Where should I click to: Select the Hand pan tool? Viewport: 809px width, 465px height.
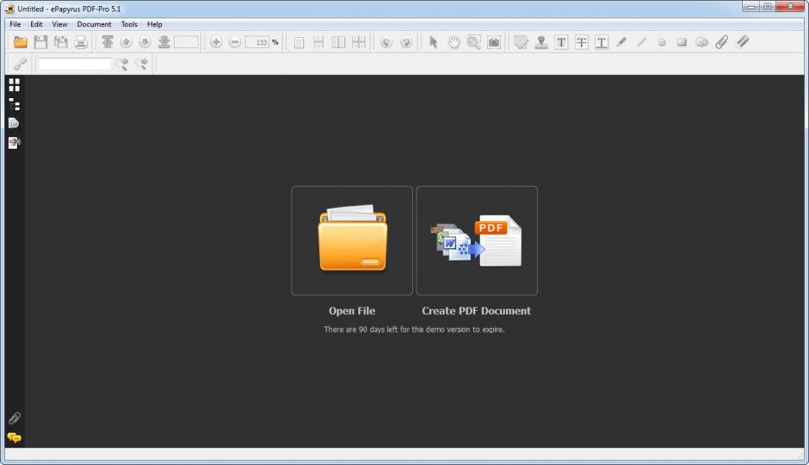[454, 42]
